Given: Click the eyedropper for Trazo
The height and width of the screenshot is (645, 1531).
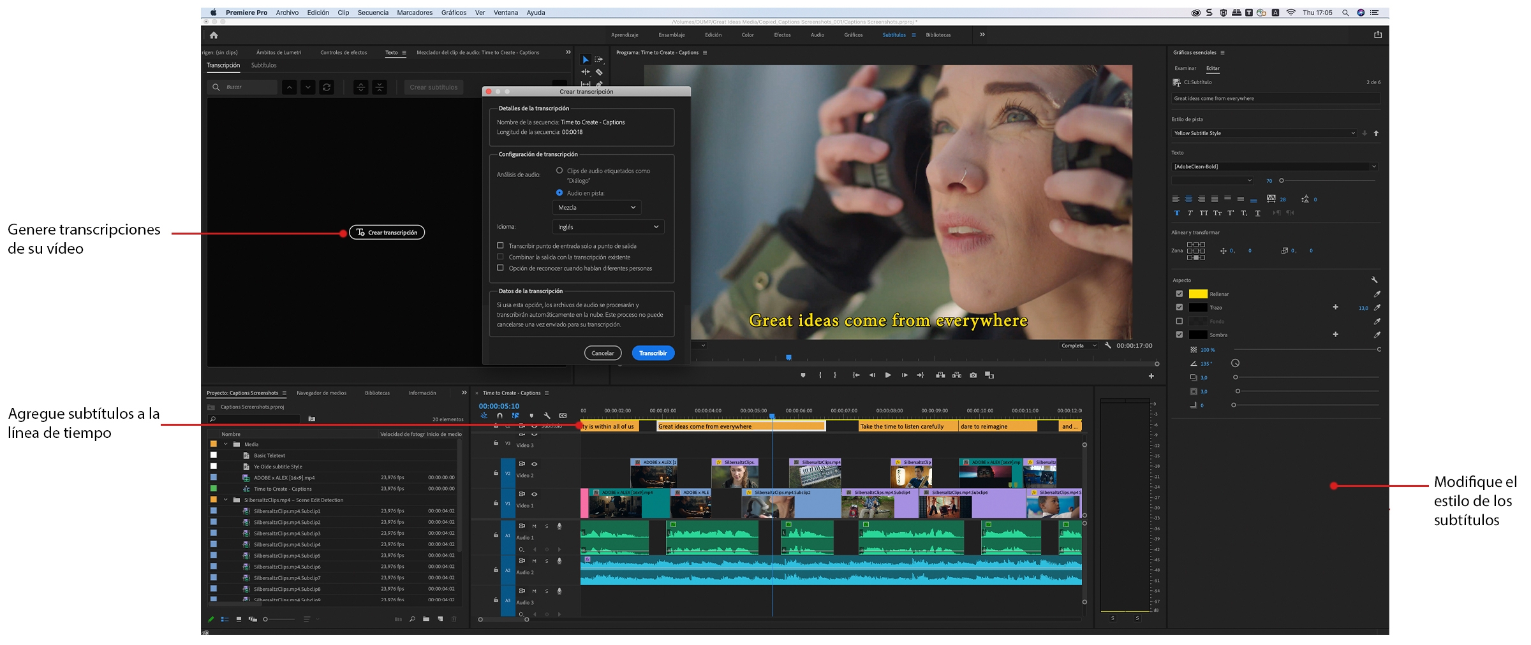Looking at the screenshot, I should (1377, 308).
